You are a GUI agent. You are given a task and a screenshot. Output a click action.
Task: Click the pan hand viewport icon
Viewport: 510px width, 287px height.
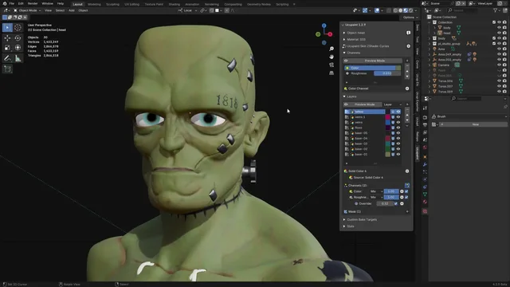[x=331, y=57]
